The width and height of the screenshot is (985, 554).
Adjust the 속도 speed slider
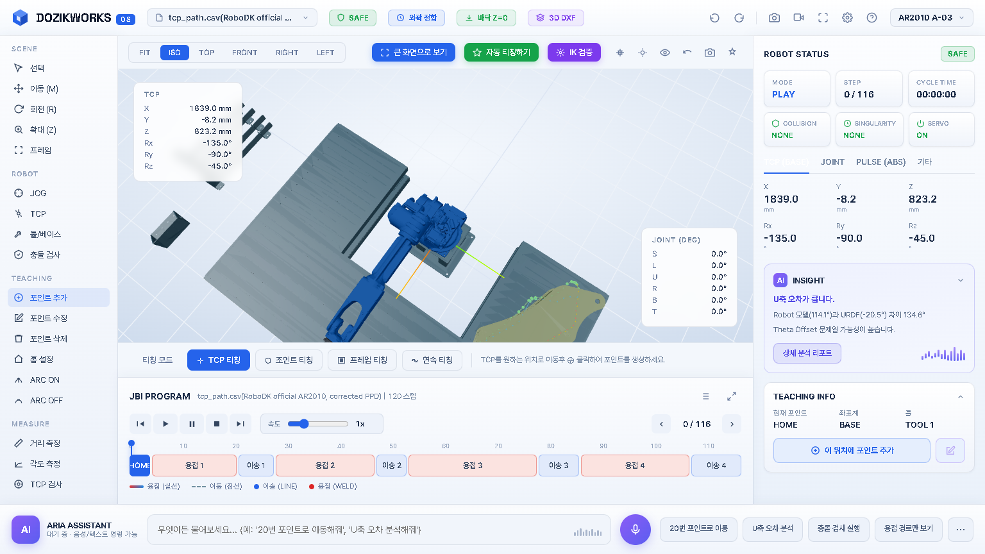coord(318,424)
